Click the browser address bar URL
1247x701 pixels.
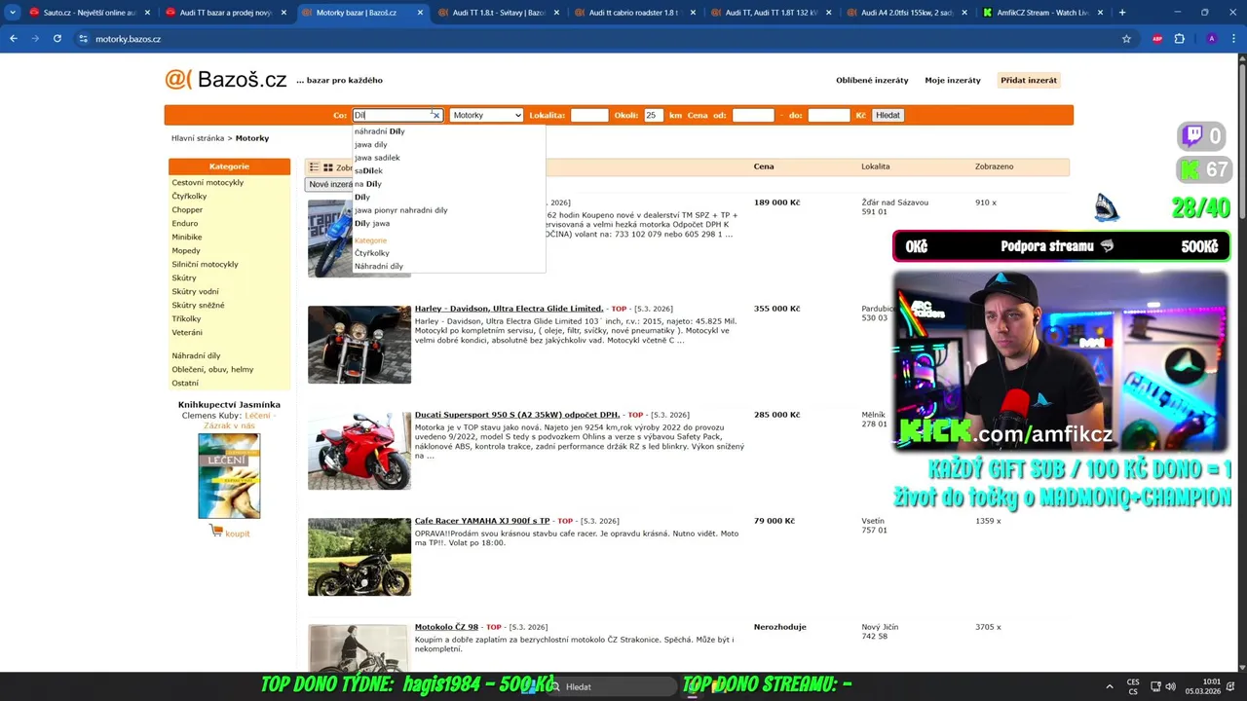pyautogui.click(x=128, y=39)
